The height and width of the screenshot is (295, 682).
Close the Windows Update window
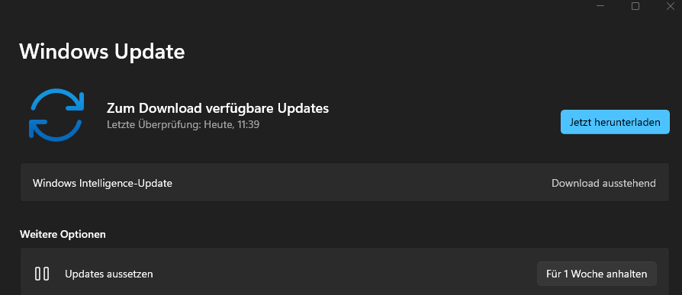(671, 6)
